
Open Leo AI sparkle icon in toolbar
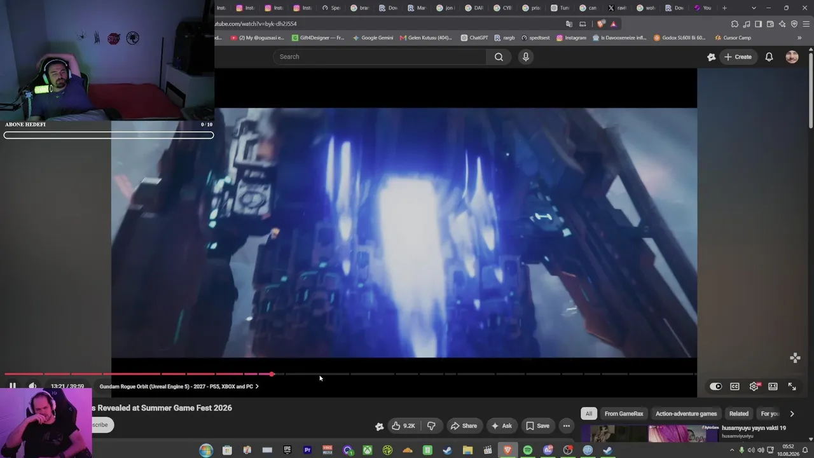[782, 24]
